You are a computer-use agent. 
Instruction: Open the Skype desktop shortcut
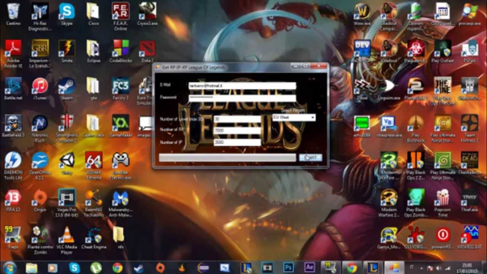[67, 14]
